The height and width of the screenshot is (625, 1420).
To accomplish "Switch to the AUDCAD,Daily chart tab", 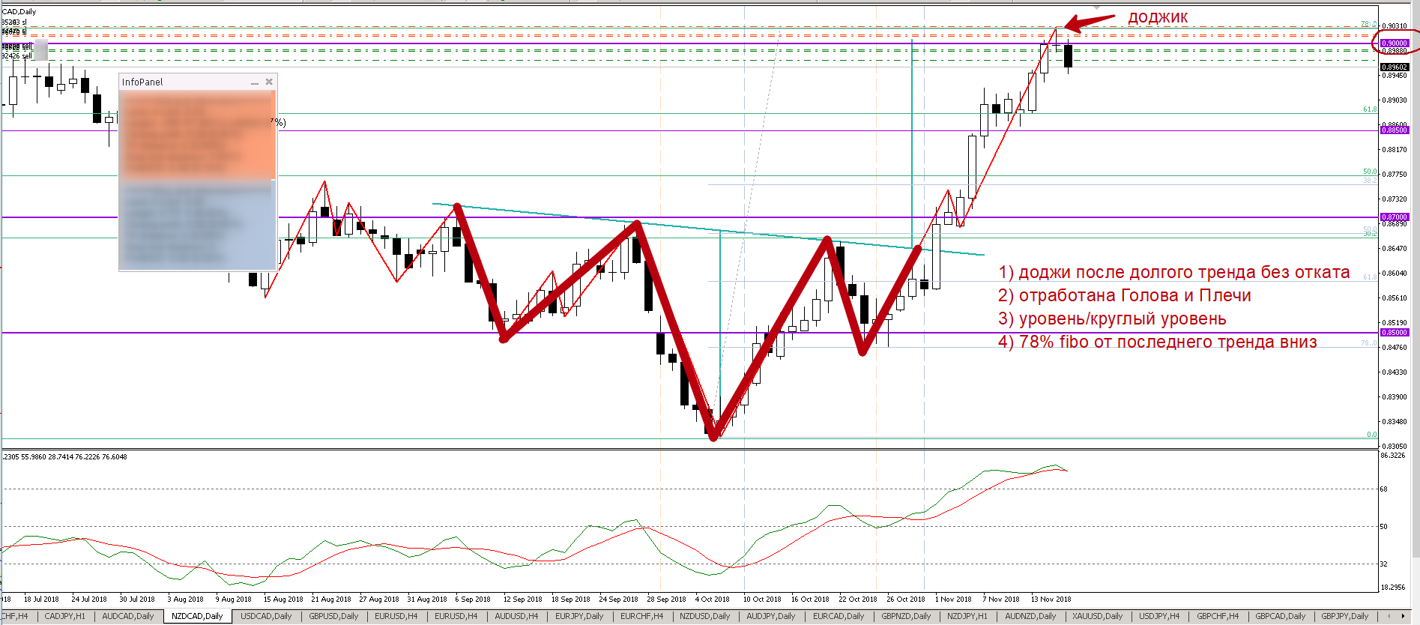I will [x=128, y=617].
